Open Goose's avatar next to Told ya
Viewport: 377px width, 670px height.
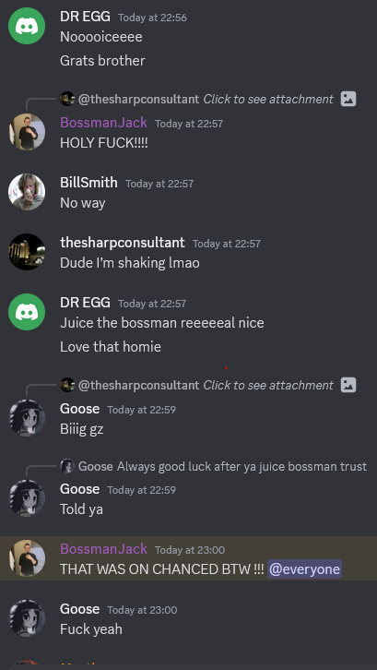(x=27, y=497)
